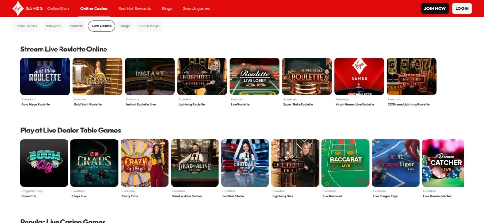Click 'Stream Live Roulette Online' heading
484x223 pixels.
pyautogui.click(x=64, y=50)
